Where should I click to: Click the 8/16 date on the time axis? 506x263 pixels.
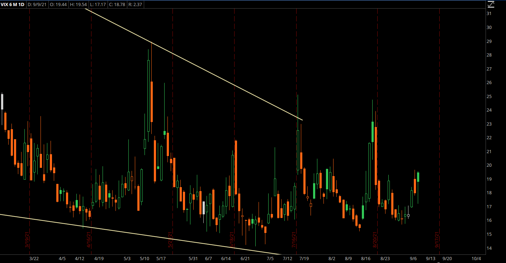point(366,258)
